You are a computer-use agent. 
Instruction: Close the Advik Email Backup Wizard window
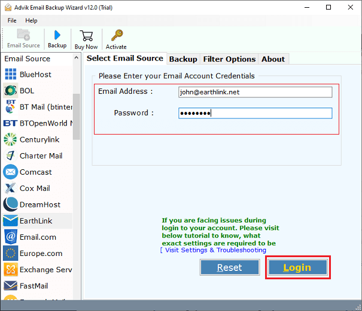tap(351, 7)
